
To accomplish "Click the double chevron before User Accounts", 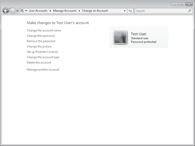I will pos(26,11).
